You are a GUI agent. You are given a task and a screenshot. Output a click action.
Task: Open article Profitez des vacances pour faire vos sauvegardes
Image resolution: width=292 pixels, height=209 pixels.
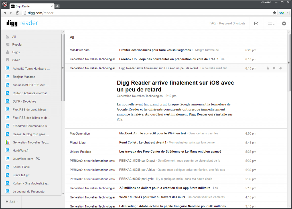[x=156, y=50]
